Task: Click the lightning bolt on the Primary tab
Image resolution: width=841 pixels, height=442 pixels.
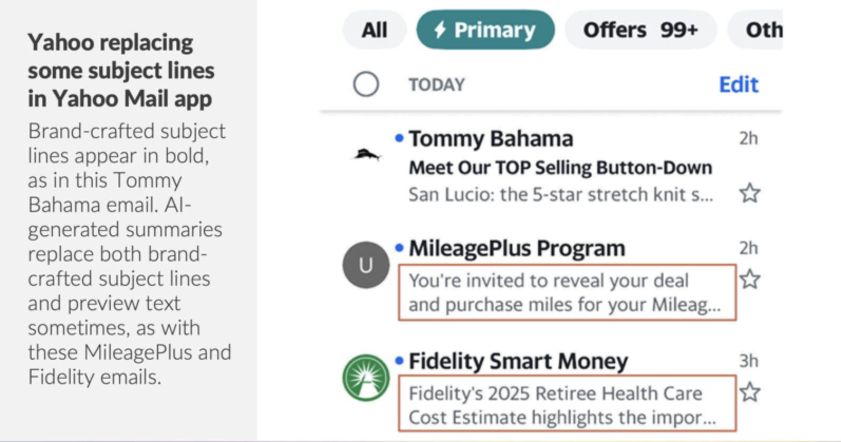Action: (441, 30)
